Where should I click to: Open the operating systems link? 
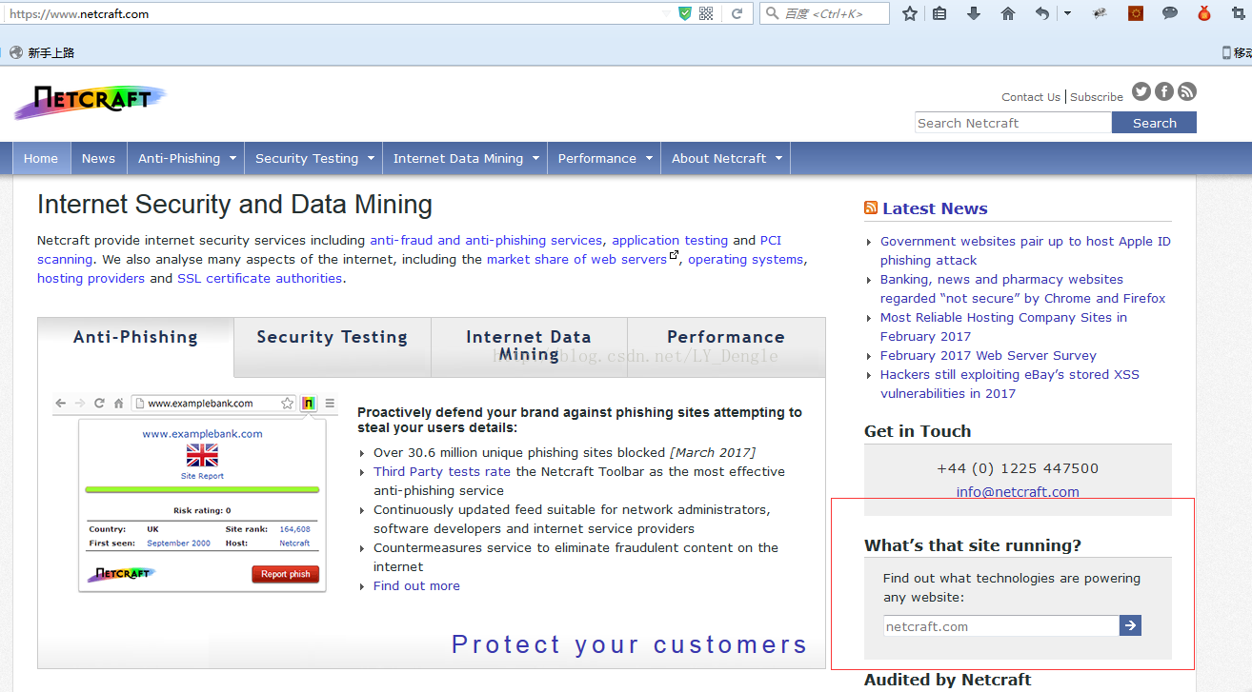coord(746,260)
